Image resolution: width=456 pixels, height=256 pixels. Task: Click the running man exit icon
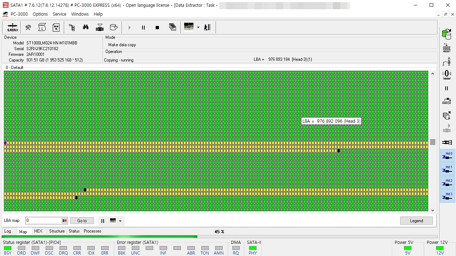pyautogui.click(x=207, y=27)
